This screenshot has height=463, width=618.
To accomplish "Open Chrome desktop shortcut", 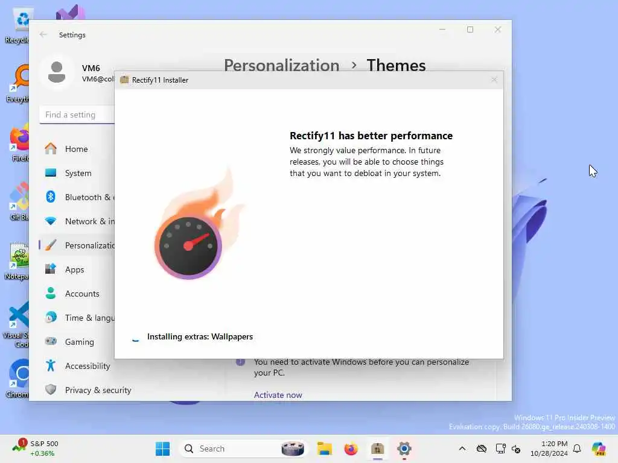I will point(18,379).
